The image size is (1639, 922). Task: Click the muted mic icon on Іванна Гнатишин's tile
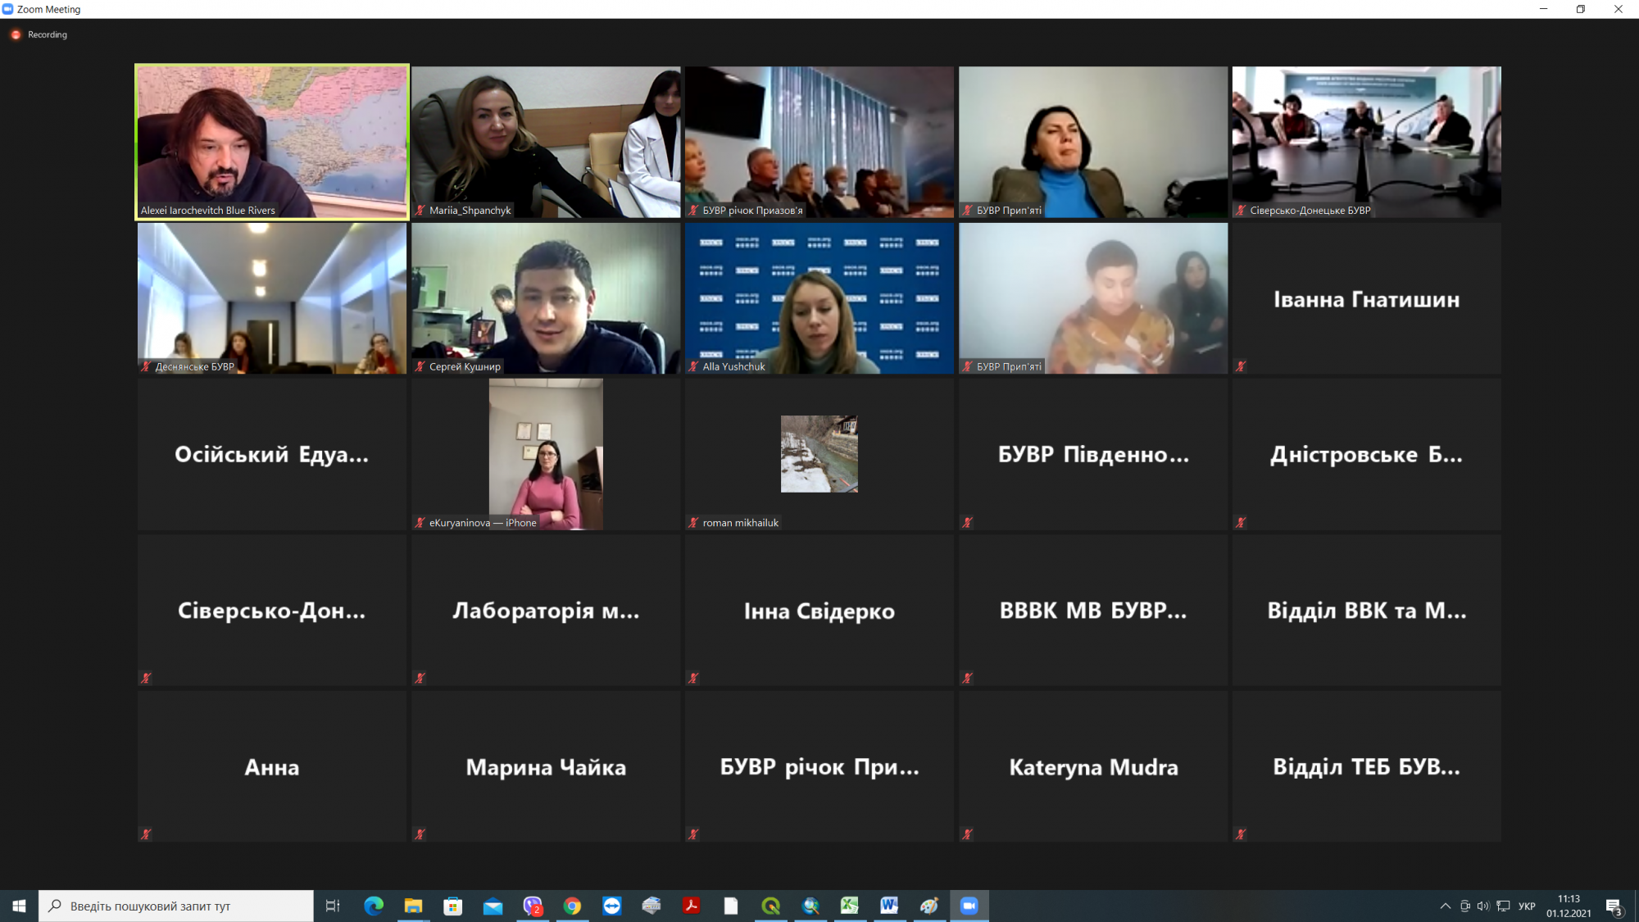[1241, 366]
